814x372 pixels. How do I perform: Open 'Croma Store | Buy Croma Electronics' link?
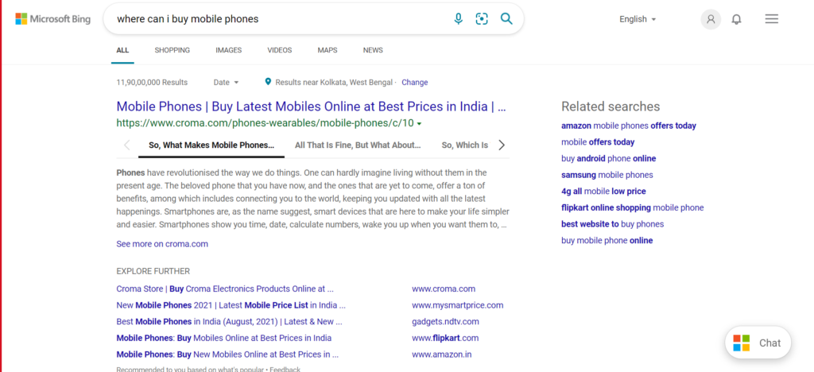pyautogui.click(x=225, y=289)
